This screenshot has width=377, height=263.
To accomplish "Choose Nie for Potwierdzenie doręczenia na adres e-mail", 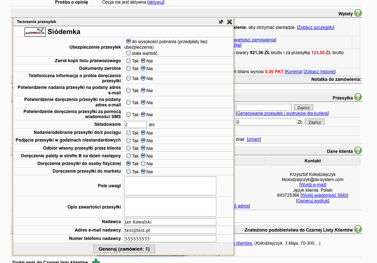I will (x=143, y=102).
